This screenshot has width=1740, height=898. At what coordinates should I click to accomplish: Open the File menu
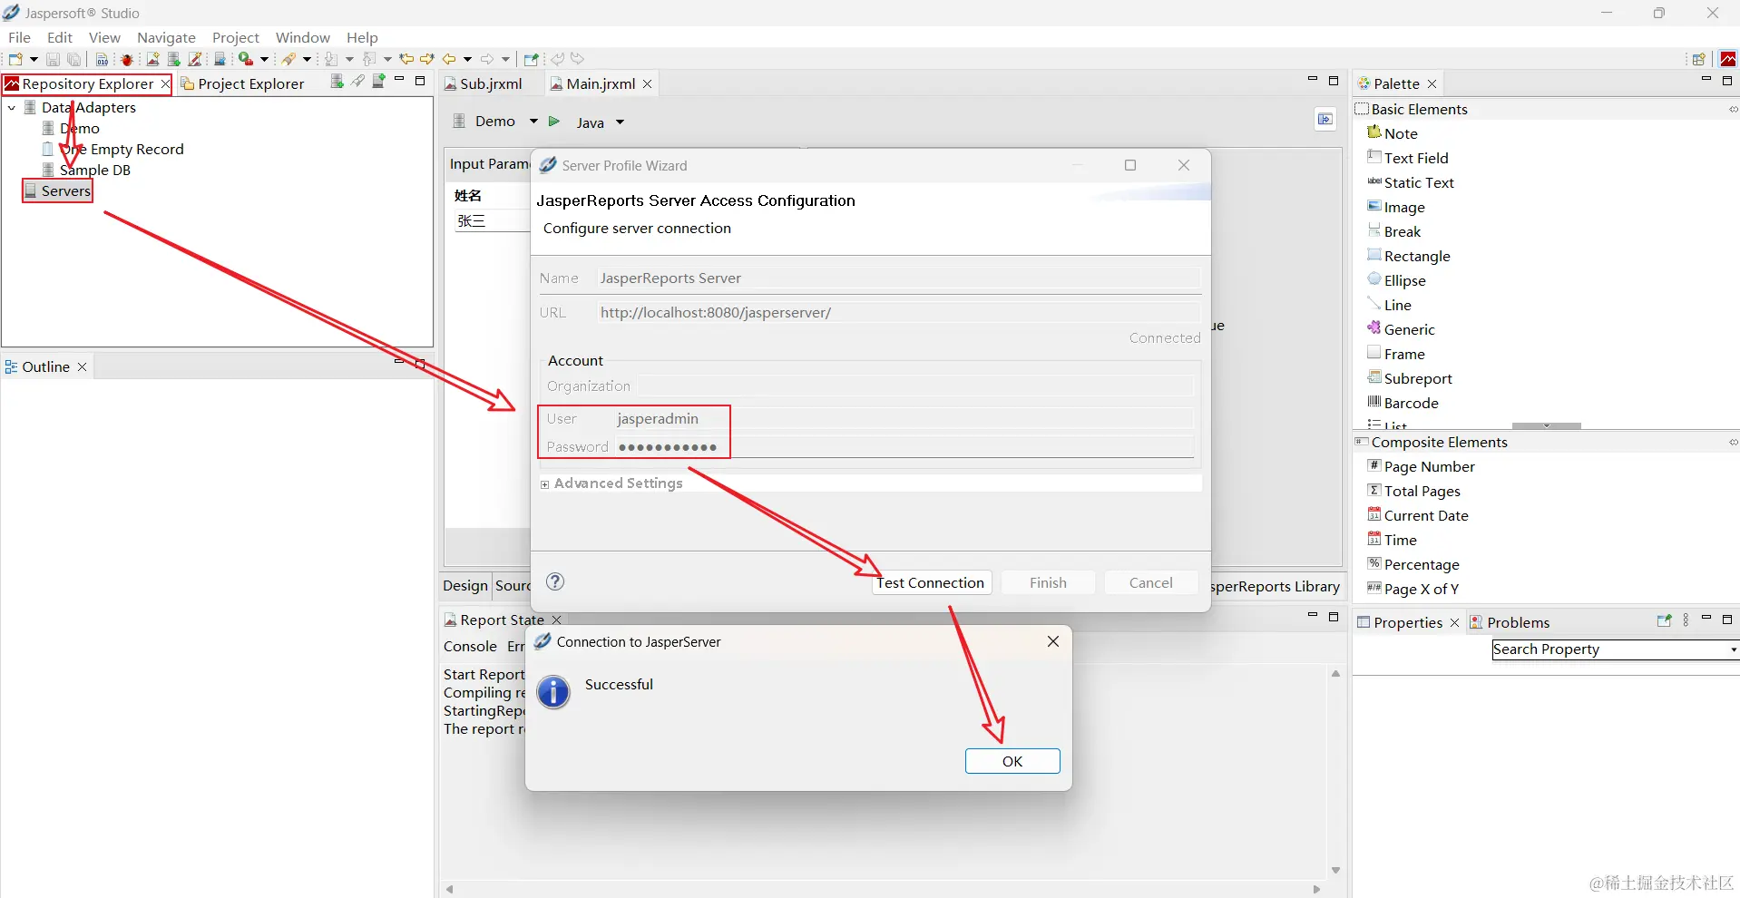coord(19,37)
